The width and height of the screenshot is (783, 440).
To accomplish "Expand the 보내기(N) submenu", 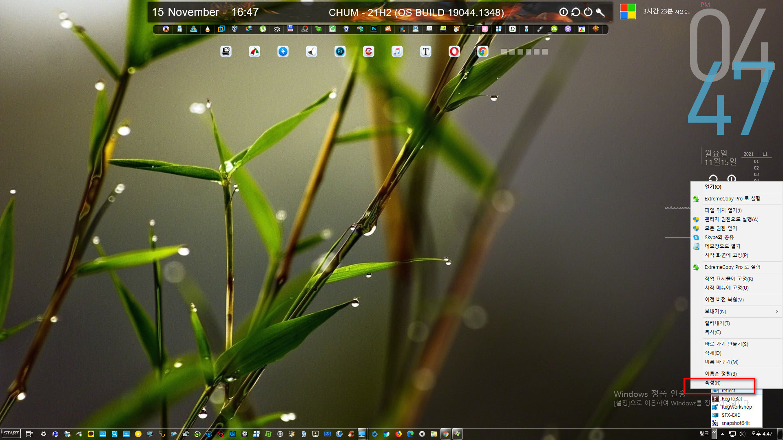I will click(737, 311).
